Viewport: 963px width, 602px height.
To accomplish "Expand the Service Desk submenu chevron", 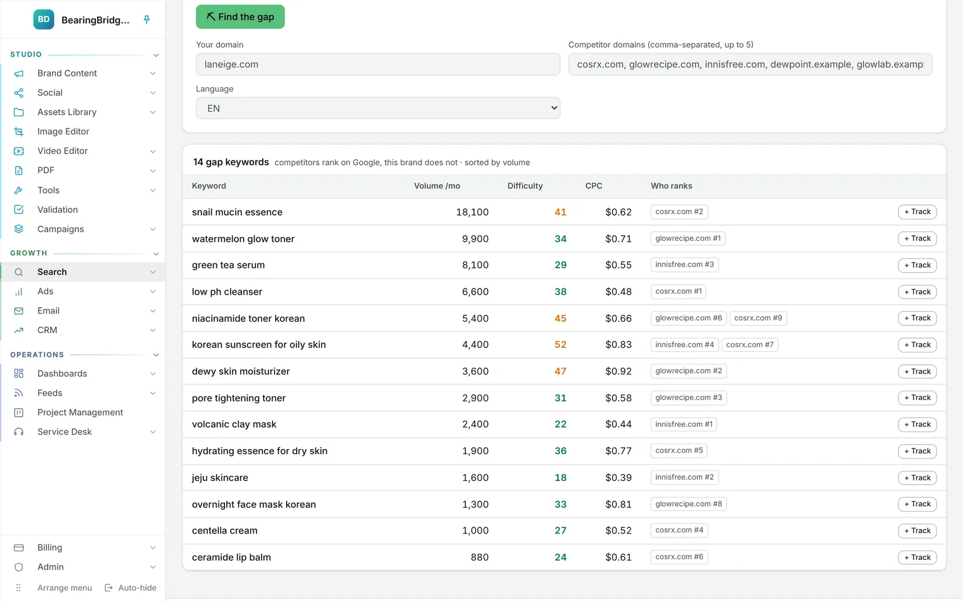I will 153,432.
